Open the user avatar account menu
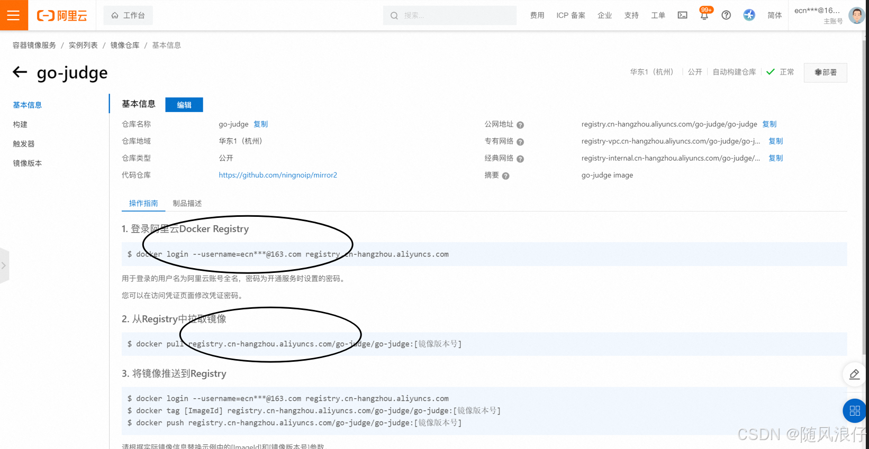This screenshot has height=449, width=869. coord(856,15)
